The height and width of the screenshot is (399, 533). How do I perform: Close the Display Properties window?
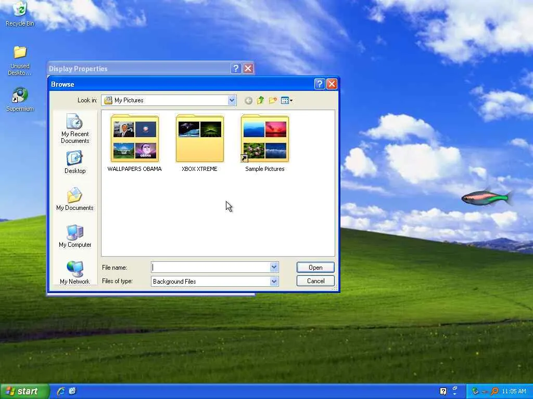(248, 69)
